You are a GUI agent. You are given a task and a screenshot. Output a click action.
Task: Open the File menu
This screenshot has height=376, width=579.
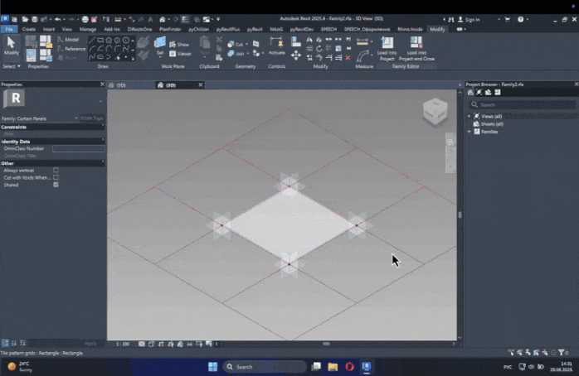(x=8, y=29)
